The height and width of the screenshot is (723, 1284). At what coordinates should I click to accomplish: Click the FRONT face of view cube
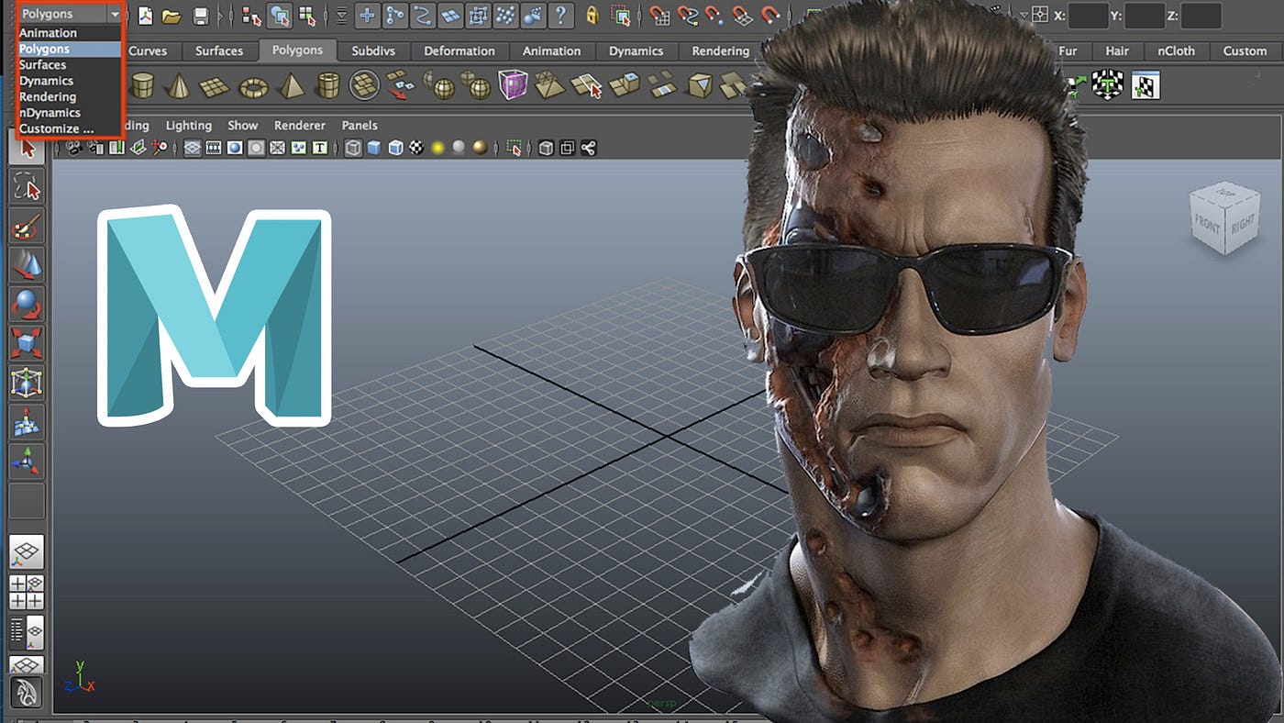point(1209,223)
